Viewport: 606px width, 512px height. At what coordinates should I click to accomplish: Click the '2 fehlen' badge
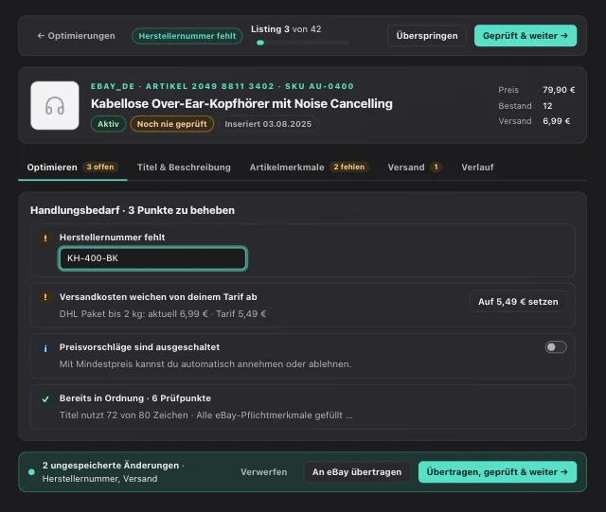[349, 167]
